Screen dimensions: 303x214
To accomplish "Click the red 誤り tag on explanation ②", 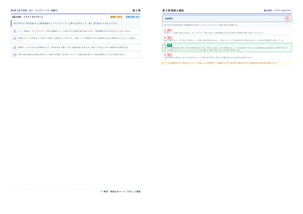I will tap(170, 38).
